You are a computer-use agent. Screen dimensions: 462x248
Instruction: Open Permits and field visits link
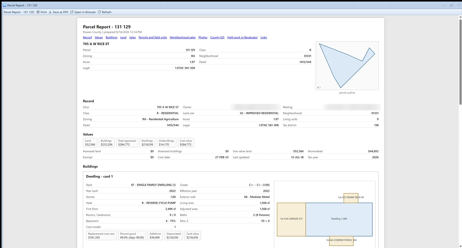coord(153,37)
